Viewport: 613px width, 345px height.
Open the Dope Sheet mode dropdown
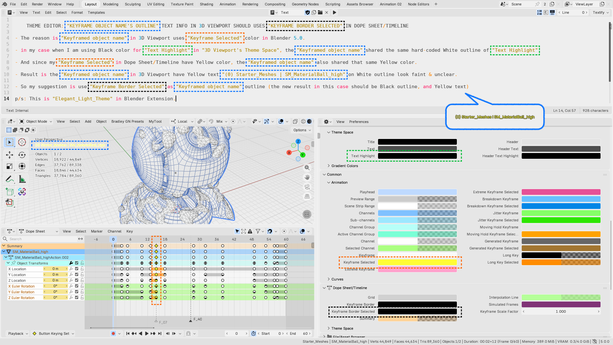(39, 231)
